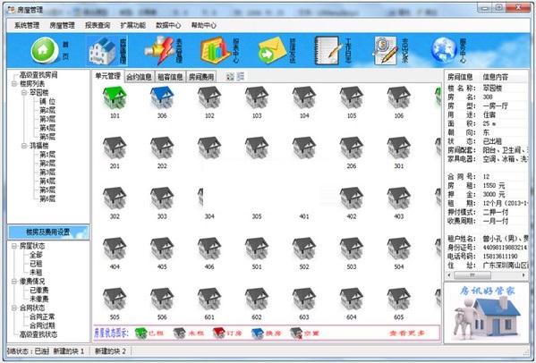Filter rooms by 未缴费
This screenshot has width=536, height=363.
click(39, 300)
